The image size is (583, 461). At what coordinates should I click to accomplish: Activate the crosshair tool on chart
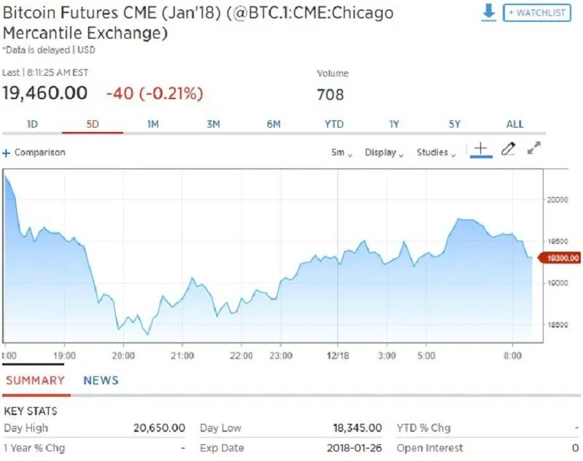(480, 149)
